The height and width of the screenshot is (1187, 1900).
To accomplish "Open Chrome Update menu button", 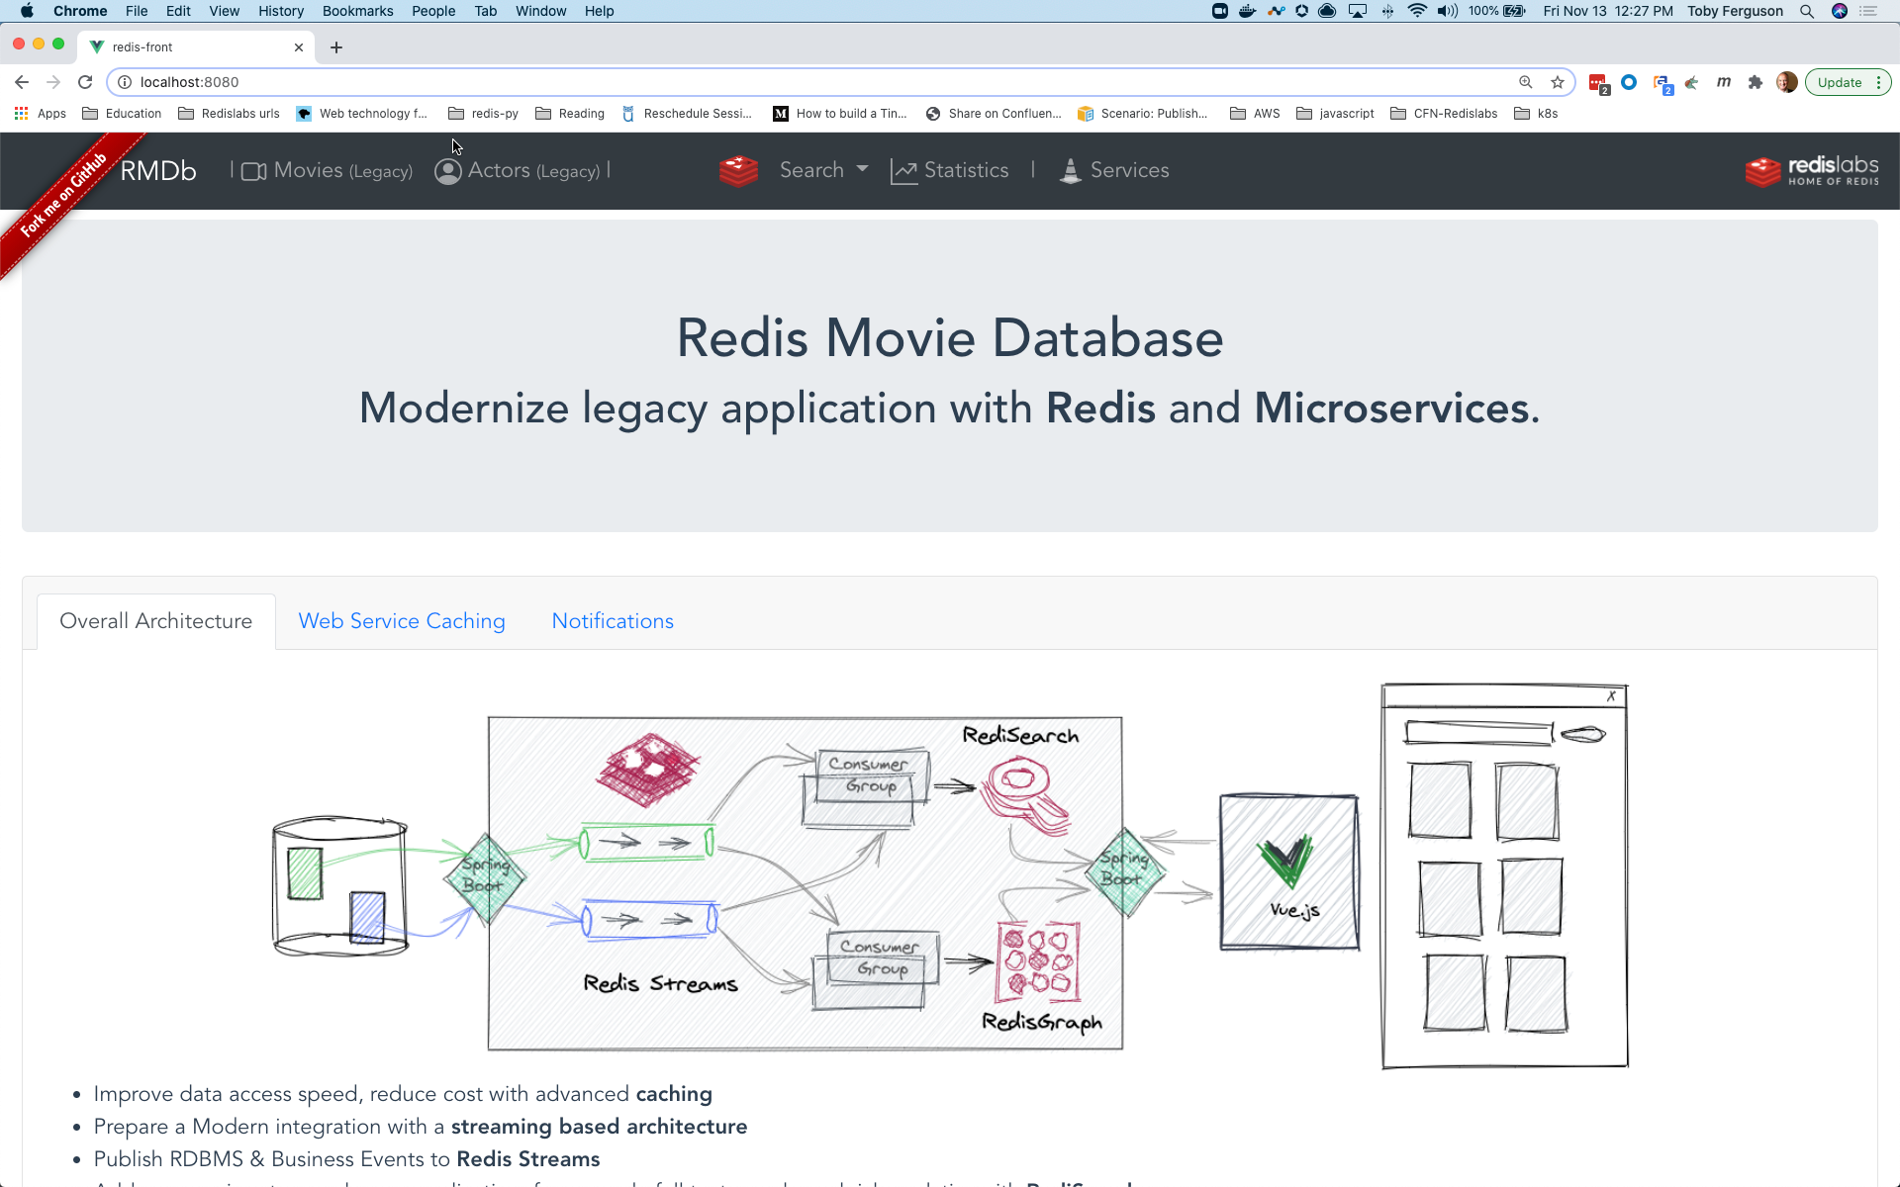I will pos(1848,82).
